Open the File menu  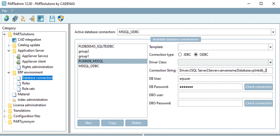tap(4, 11)
